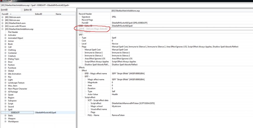Select the Subspace group

point(12,101)
